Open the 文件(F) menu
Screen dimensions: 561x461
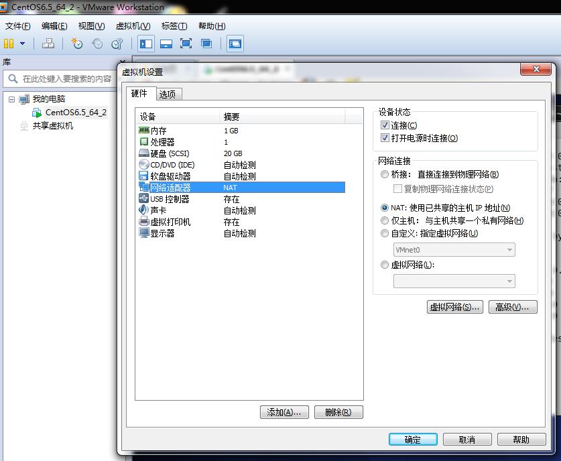coord(18,26)
